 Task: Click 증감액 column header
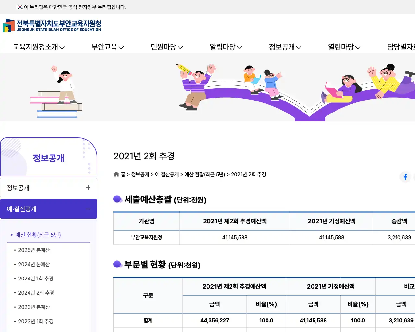pyautogui.click(x=399, y=221)
